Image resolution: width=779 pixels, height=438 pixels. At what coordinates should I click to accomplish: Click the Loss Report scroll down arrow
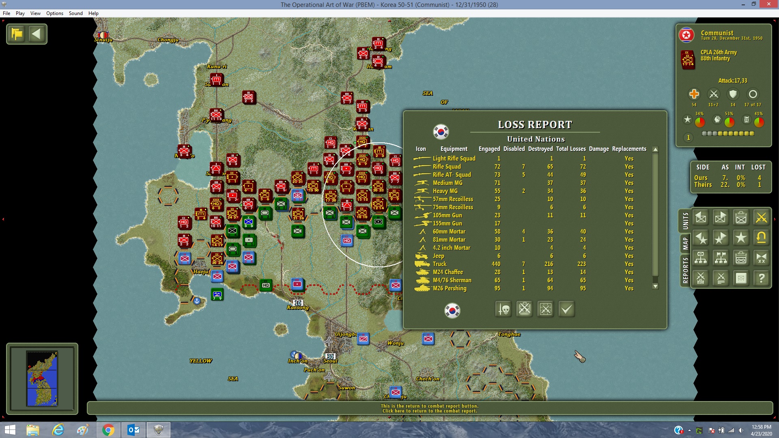(x=655, y=286)
